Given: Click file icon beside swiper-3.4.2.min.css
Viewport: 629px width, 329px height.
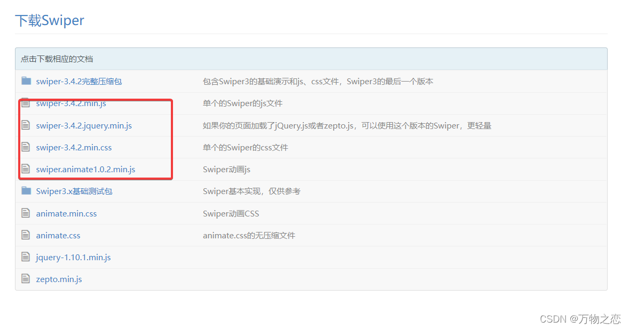Looking at the screenshot, I should [x=26, y=147].
